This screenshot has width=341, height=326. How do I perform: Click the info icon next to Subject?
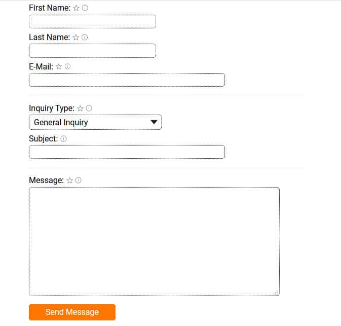[64, 138]
